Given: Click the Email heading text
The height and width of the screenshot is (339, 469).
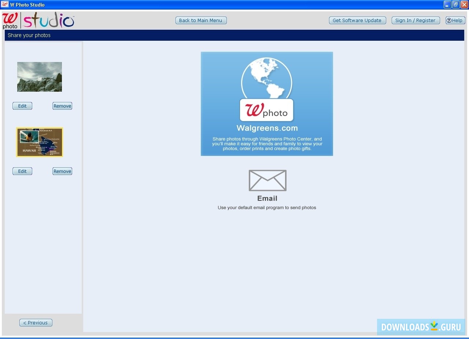Looking at the screenshot, I should click(267, 198).
